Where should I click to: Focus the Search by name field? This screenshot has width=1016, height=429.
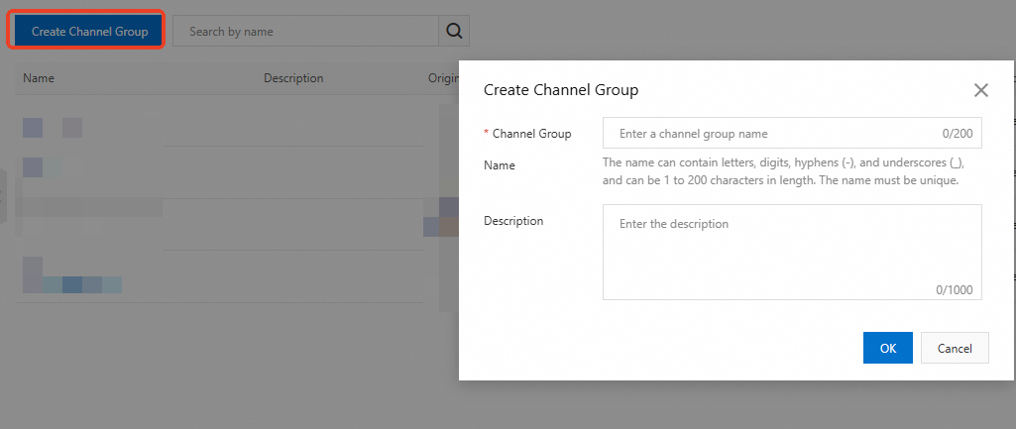pyautogui.click(x=305, y=31)
